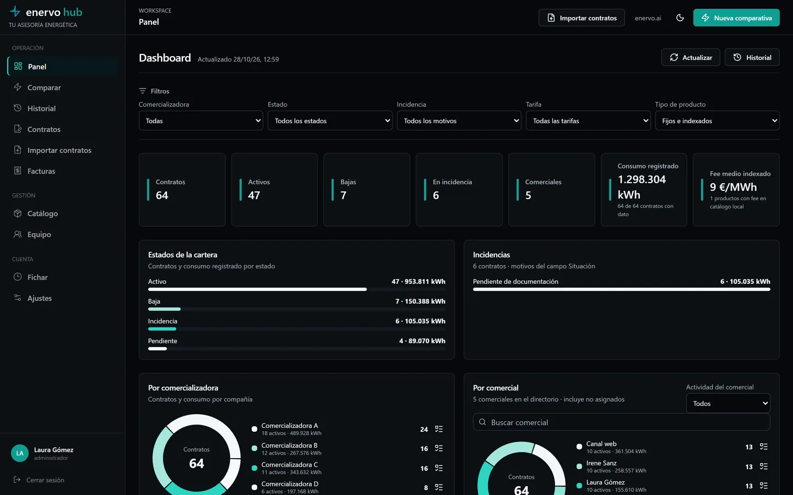The image size is (793, 495).
Task: Click the Activo progress bar
Action: pyautogui.click(x=297, y=289)
